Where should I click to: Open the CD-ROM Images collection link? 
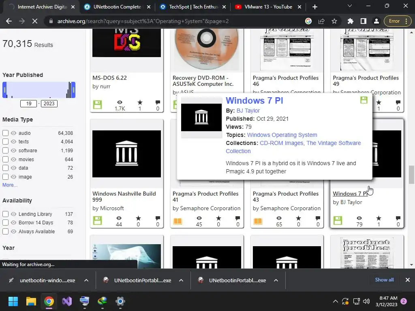281,143
